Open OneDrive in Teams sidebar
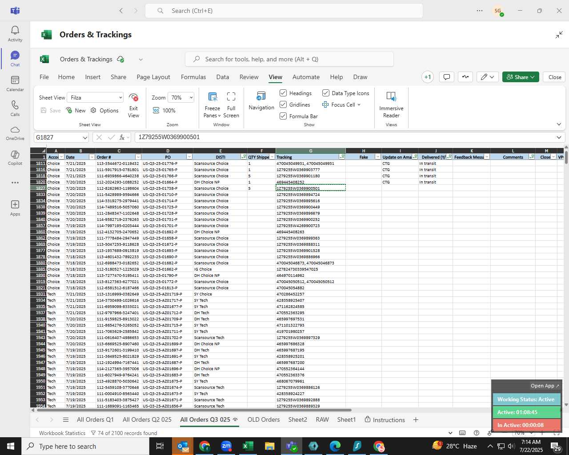The image size is (569, 455). (x=15, y=133)
